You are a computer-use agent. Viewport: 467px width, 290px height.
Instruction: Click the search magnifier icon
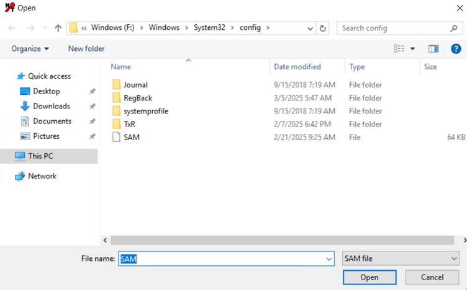(453, 29)
